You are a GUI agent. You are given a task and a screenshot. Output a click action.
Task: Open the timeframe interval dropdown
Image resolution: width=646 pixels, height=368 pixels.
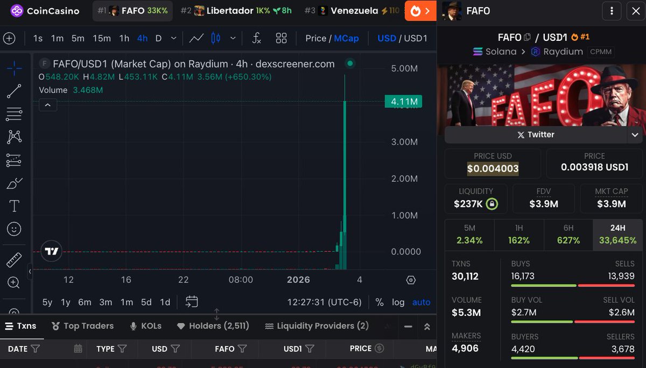coord(173,38)
